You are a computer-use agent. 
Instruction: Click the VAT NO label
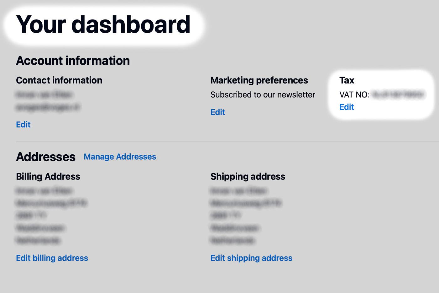[354, 95]
